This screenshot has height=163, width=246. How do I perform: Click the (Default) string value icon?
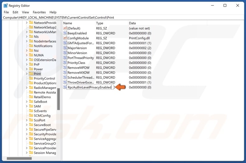coord(65,28)
